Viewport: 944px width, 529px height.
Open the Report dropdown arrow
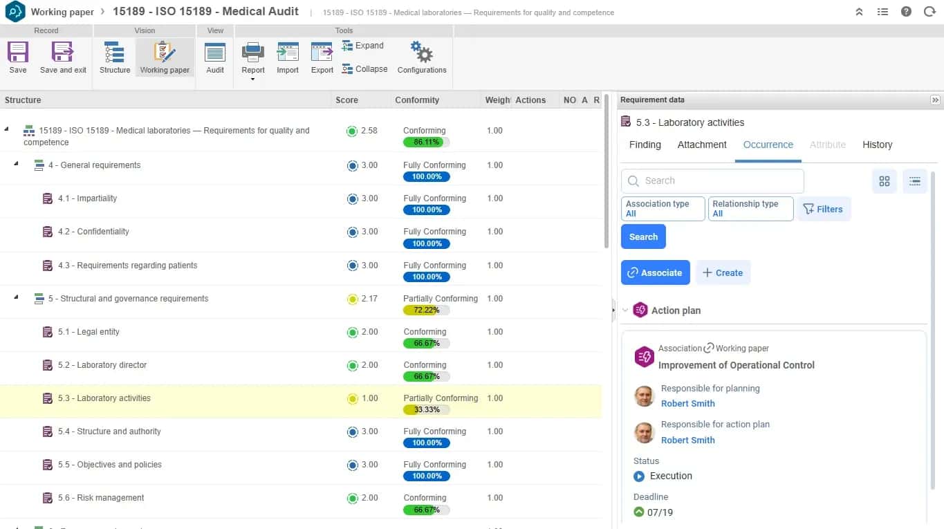coord(253,79)
